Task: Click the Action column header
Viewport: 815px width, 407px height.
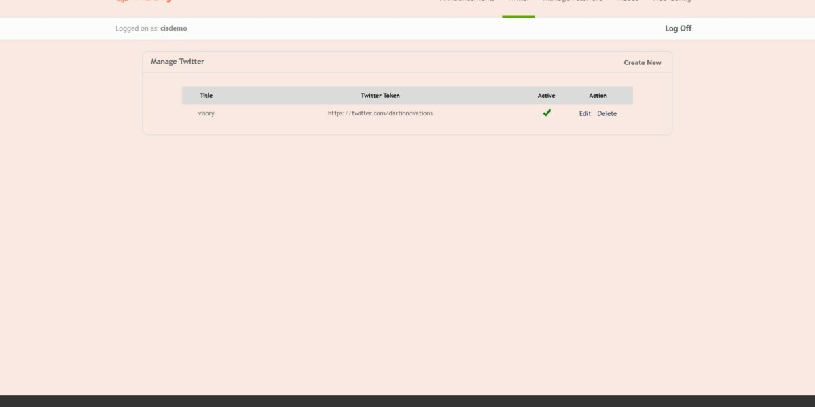Action: coord(598,96)
